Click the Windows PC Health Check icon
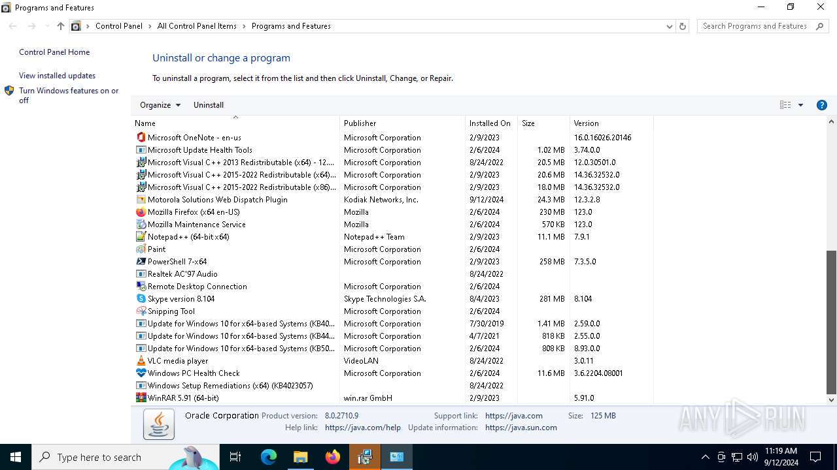837x470 pixels. pyautogui.click(x=141, y=373)
